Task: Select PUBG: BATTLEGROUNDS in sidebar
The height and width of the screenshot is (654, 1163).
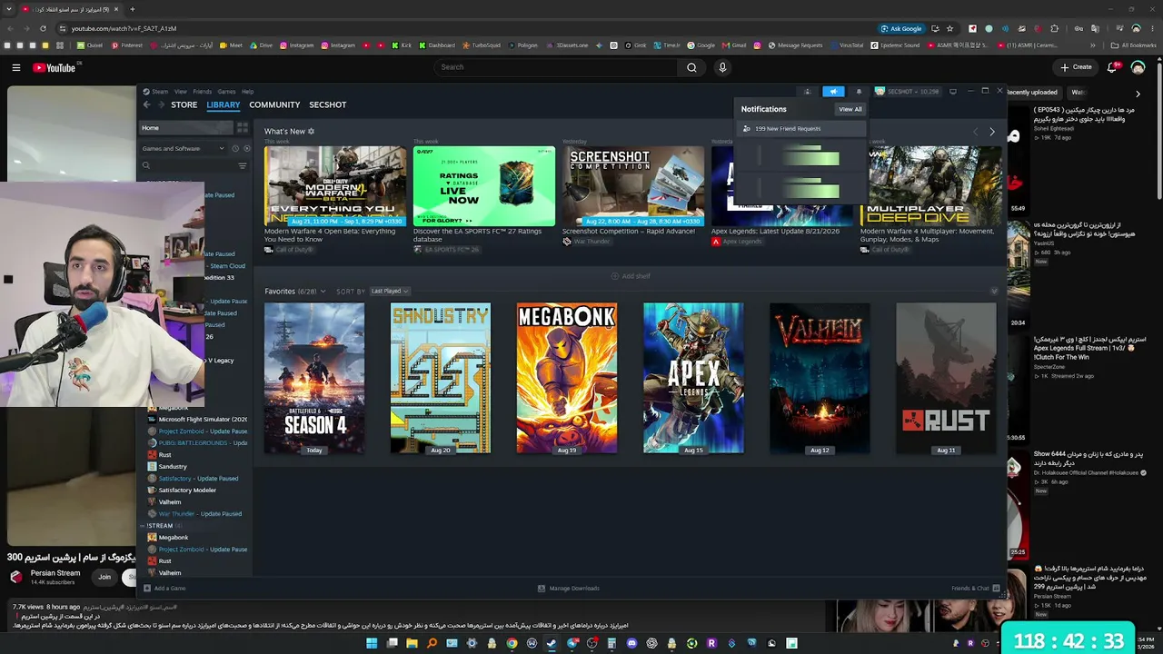Action: tap(197, 443)
